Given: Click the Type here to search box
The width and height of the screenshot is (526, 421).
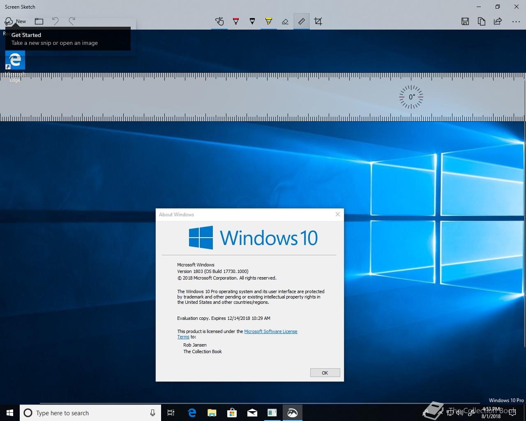Looking at the screenshot, I should point(90,413).
